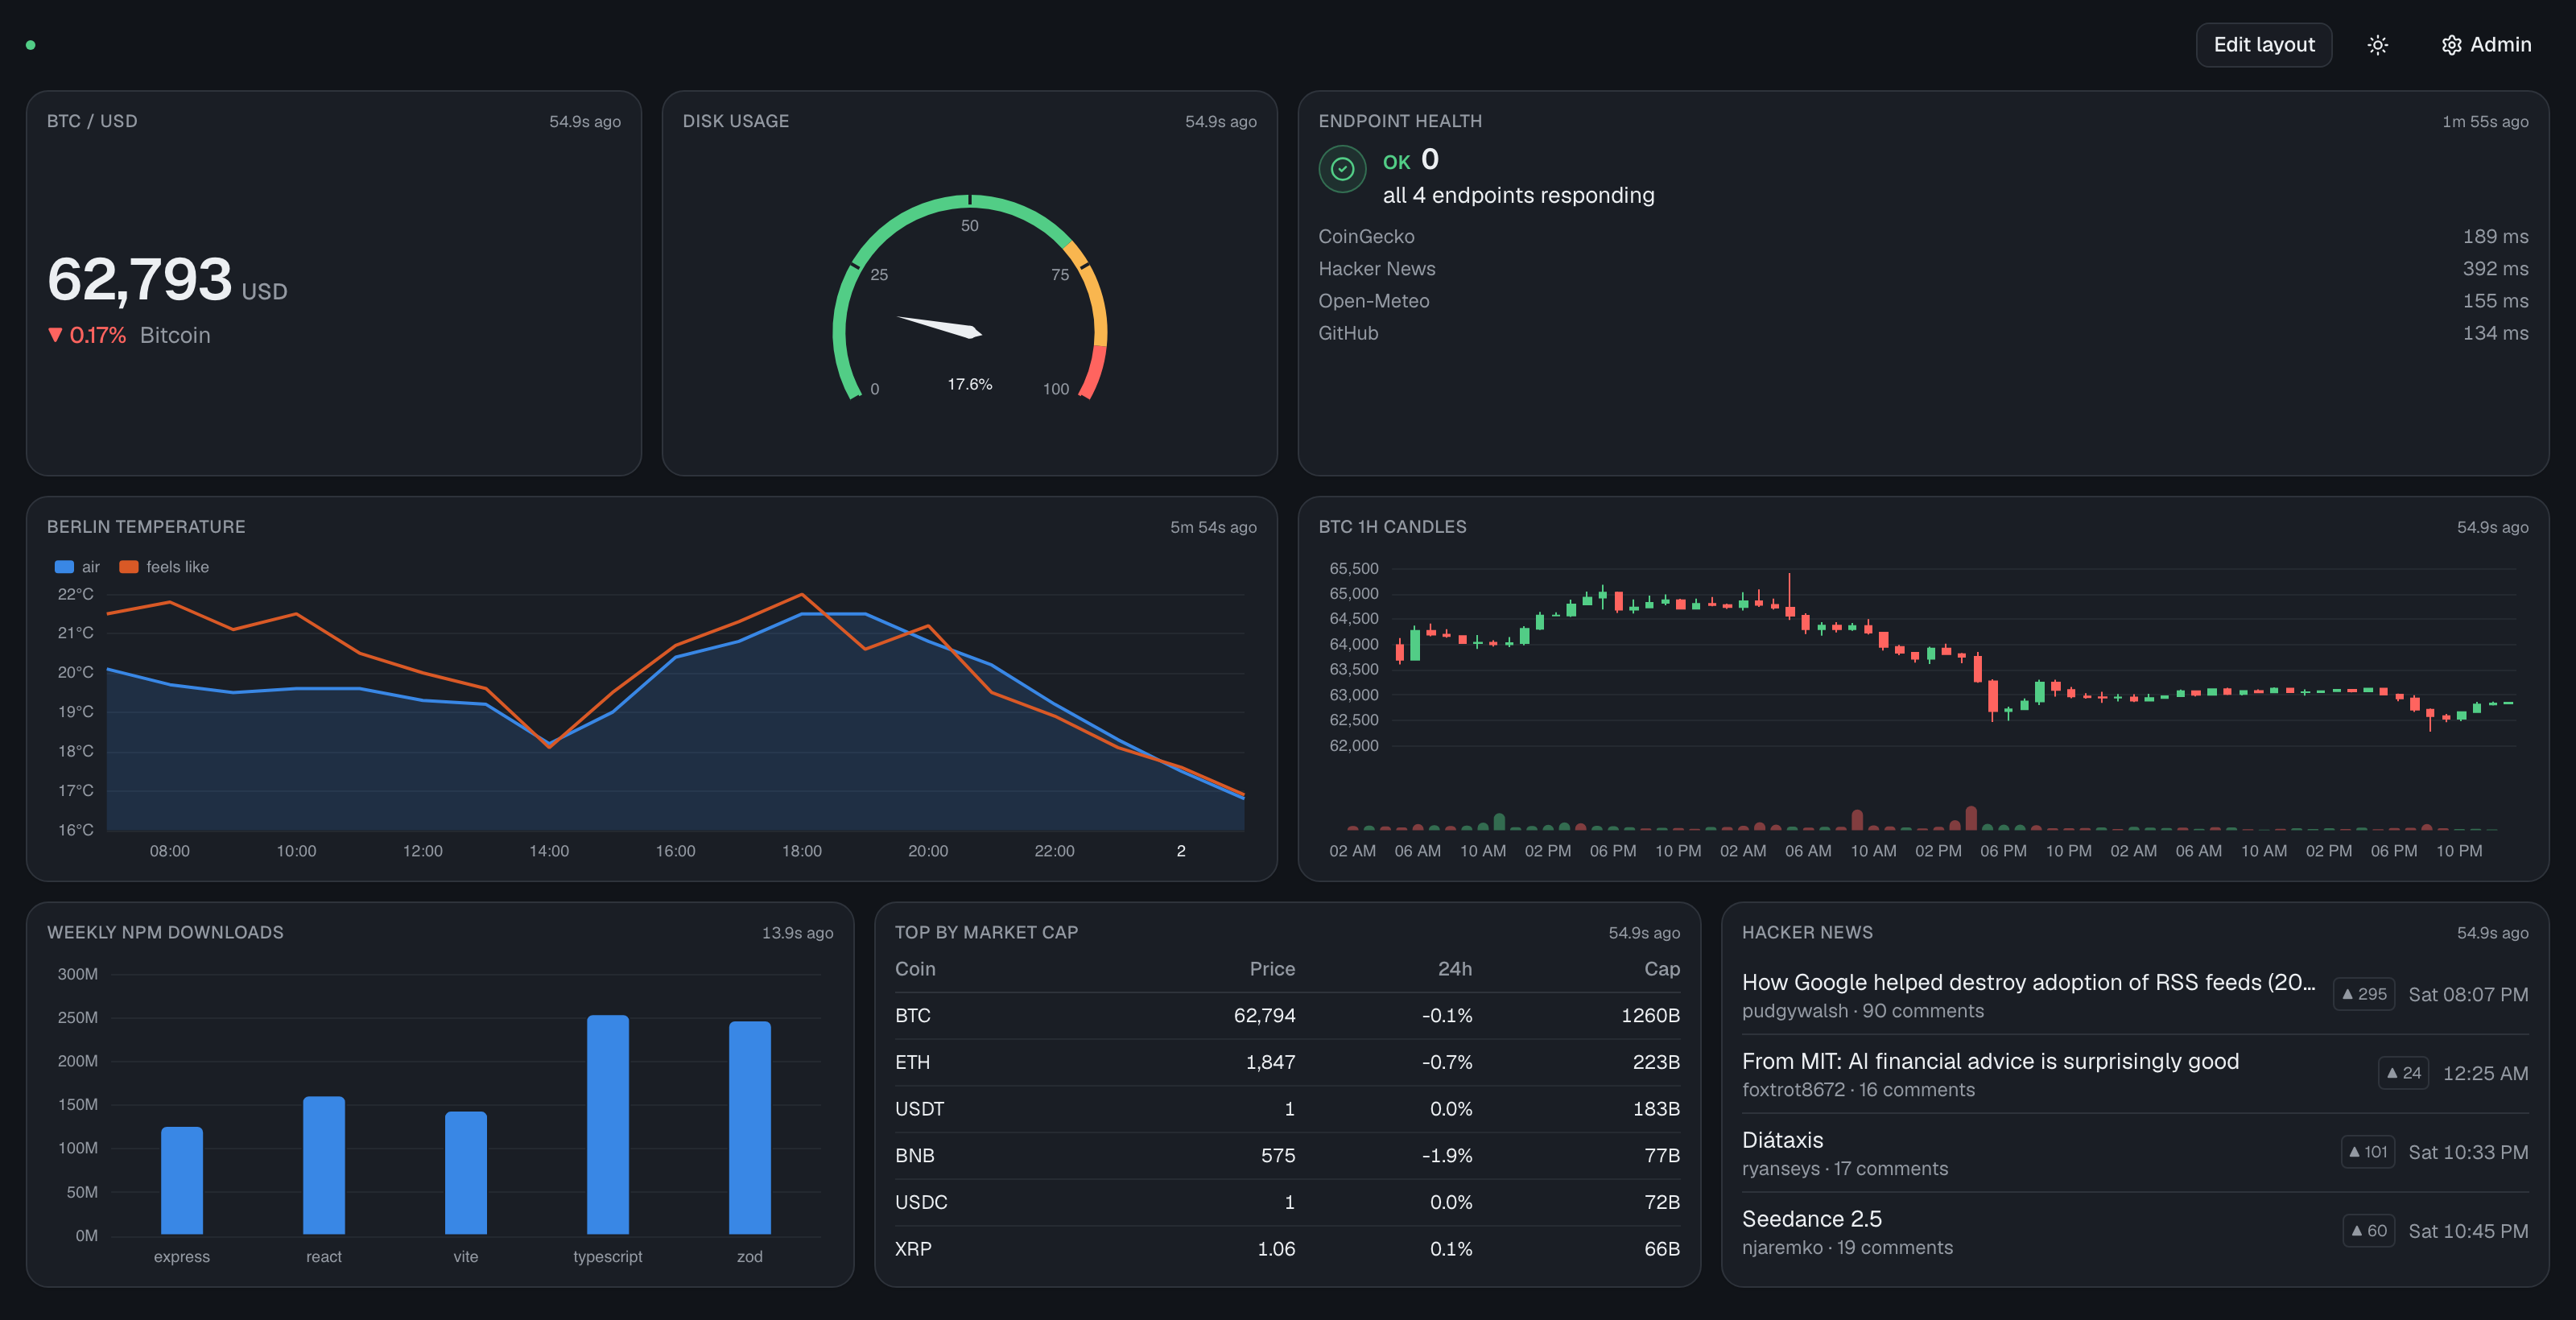Toggle the feels like legend swatch

[x=128, y=567]
